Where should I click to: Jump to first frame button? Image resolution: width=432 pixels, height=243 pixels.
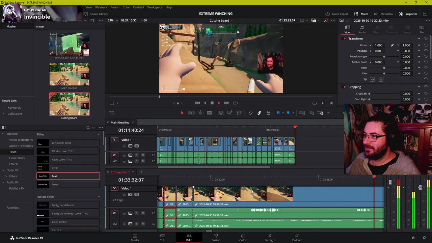pos(197,103)
